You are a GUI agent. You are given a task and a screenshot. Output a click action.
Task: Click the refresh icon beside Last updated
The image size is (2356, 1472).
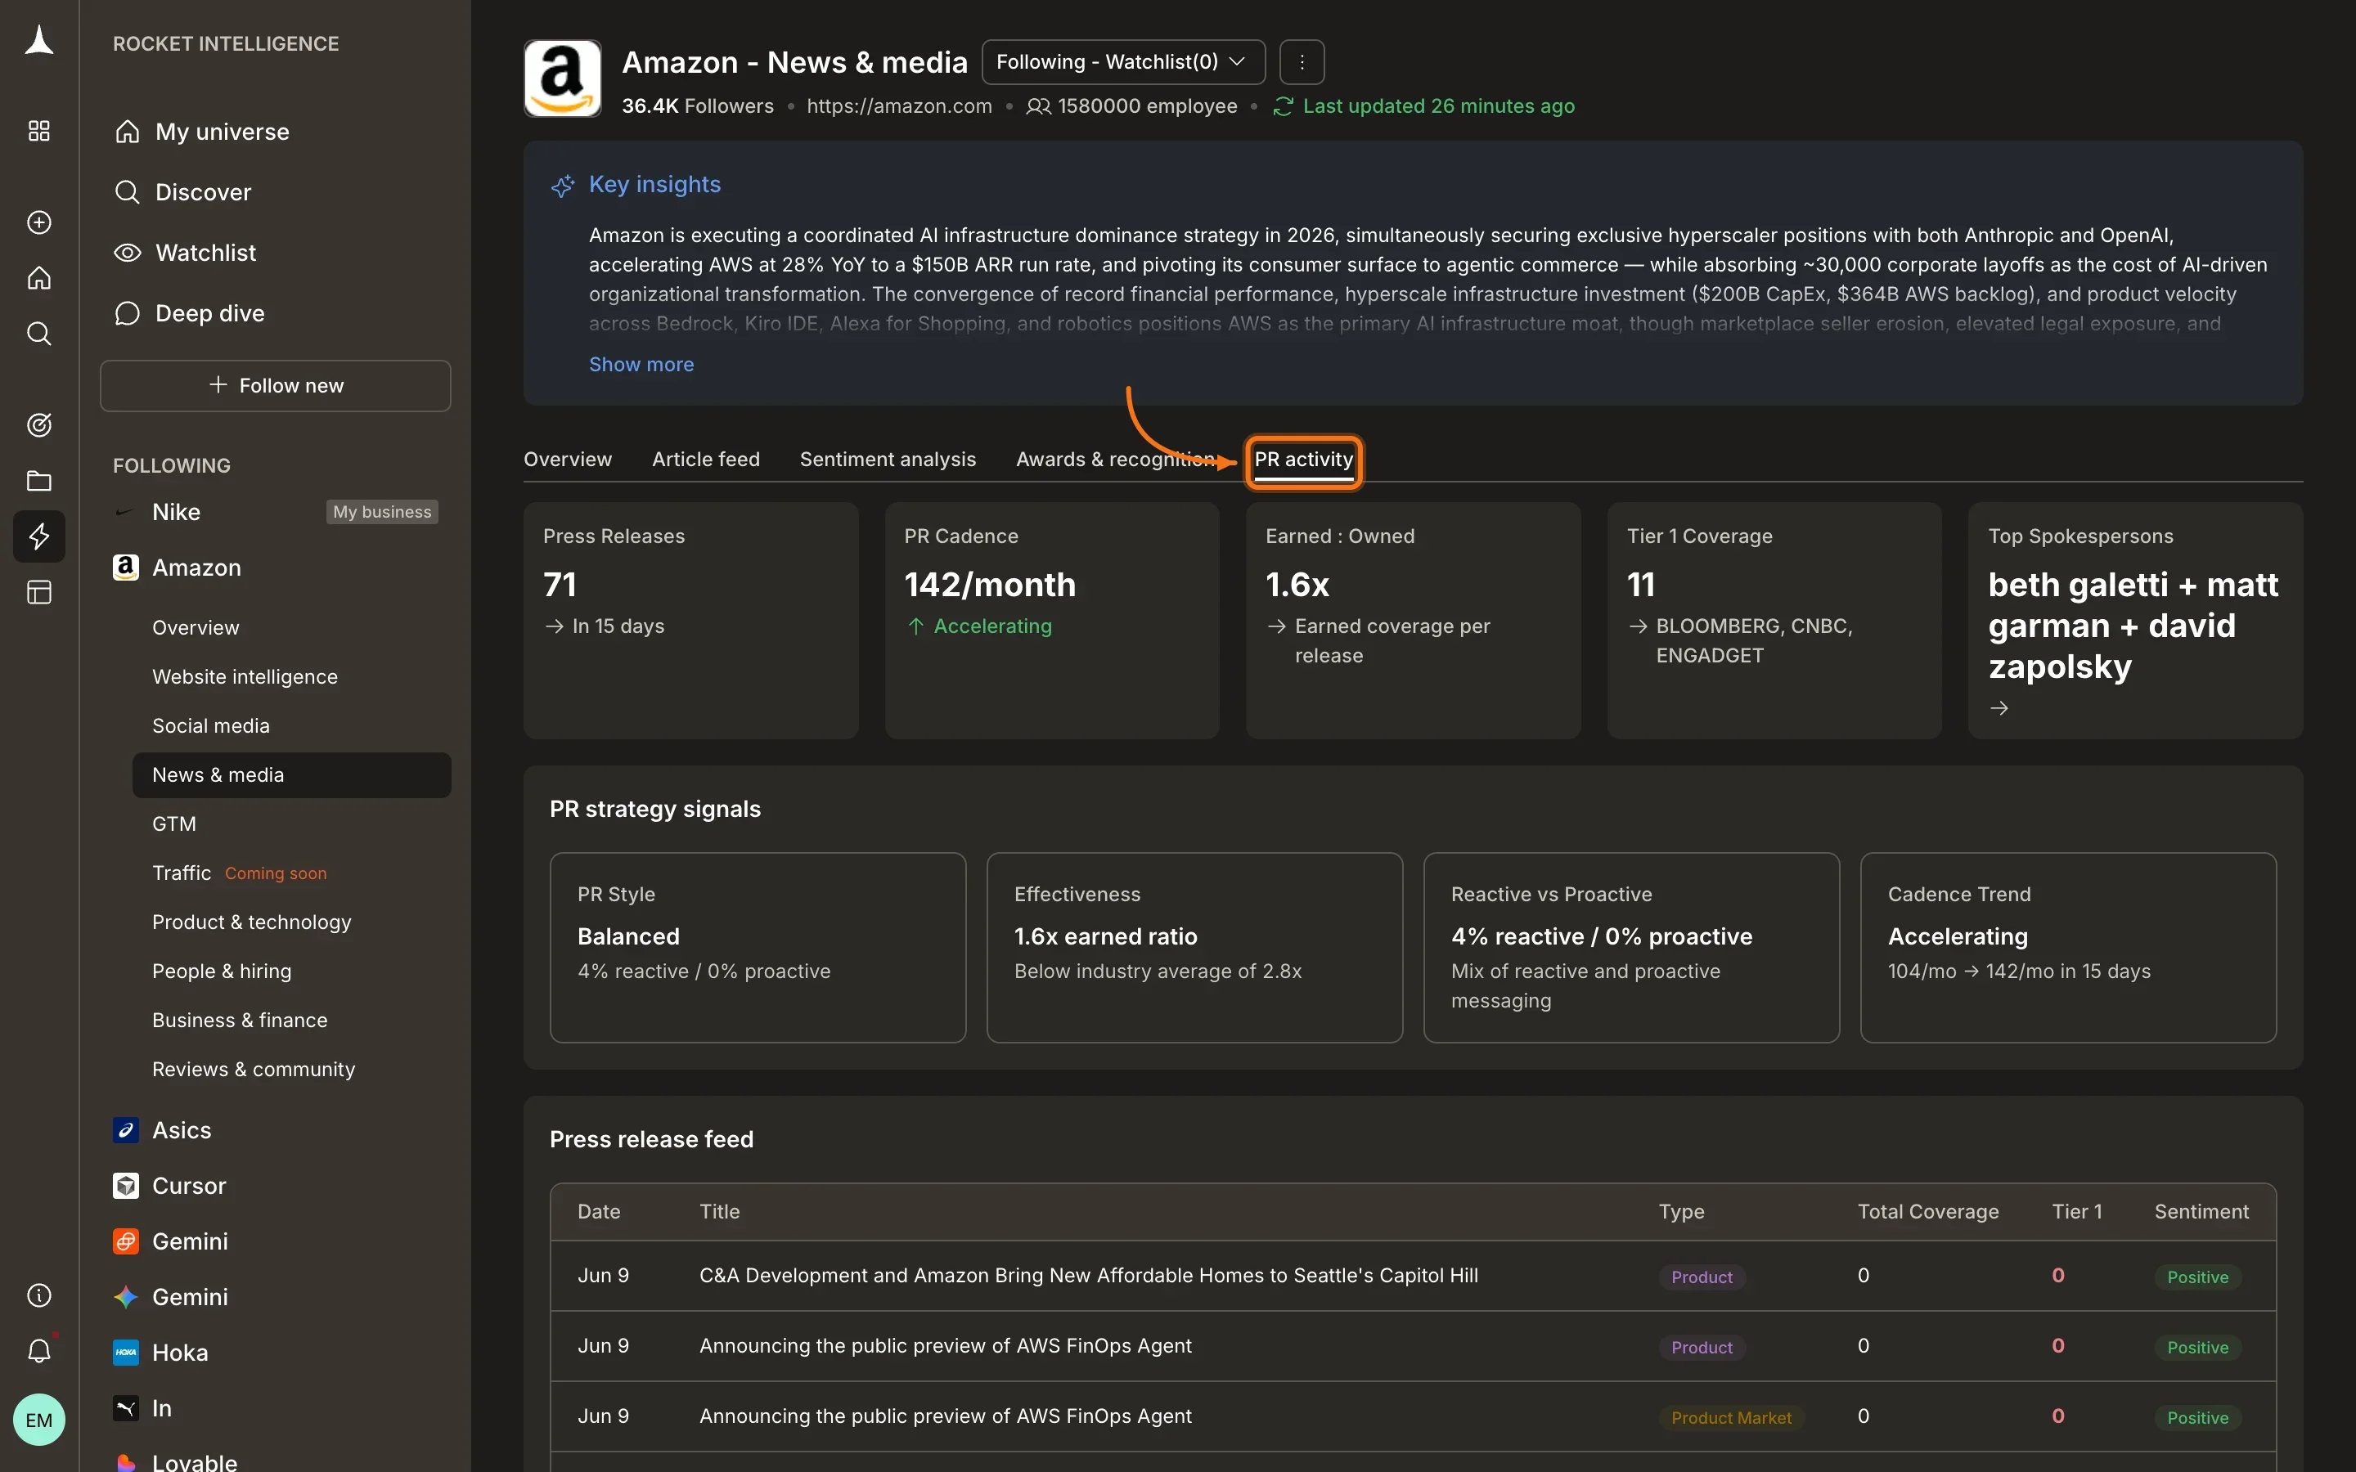tap(1284, 106)
